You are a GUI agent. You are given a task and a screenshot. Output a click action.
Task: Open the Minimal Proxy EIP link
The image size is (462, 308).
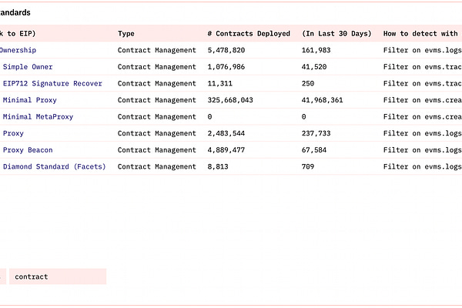[30, 100]
